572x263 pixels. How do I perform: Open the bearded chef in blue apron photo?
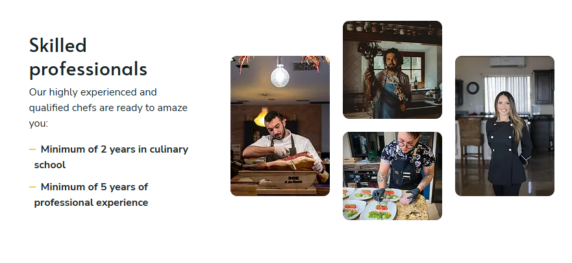click(392, 69)
